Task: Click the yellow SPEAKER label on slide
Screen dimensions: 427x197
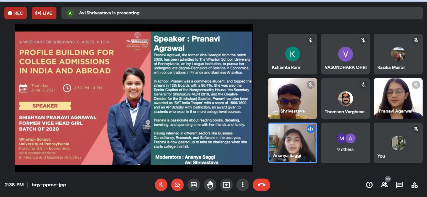Action: tap(45, 106)
